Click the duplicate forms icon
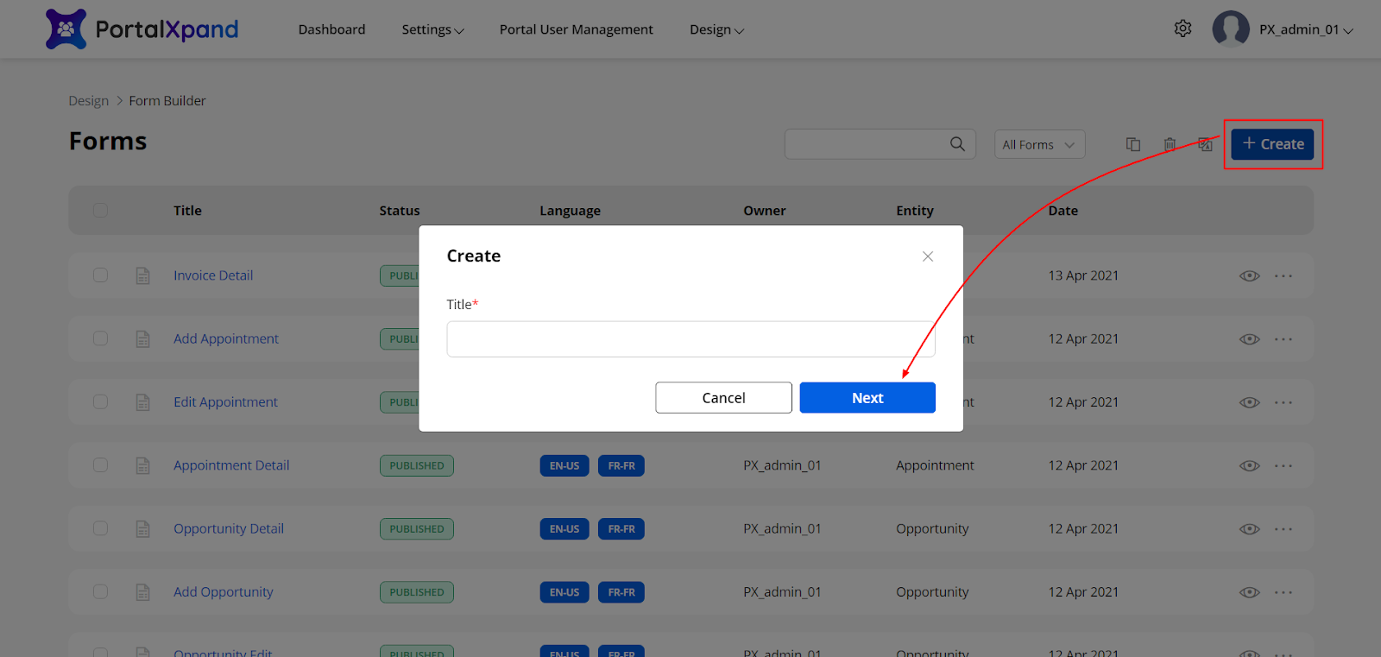 (x=1133, y=144)
